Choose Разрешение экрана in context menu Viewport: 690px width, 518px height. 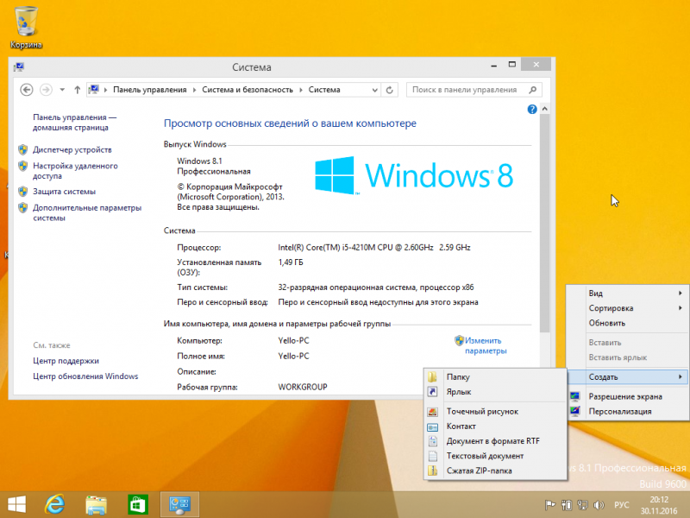click(x=627, y=396)
